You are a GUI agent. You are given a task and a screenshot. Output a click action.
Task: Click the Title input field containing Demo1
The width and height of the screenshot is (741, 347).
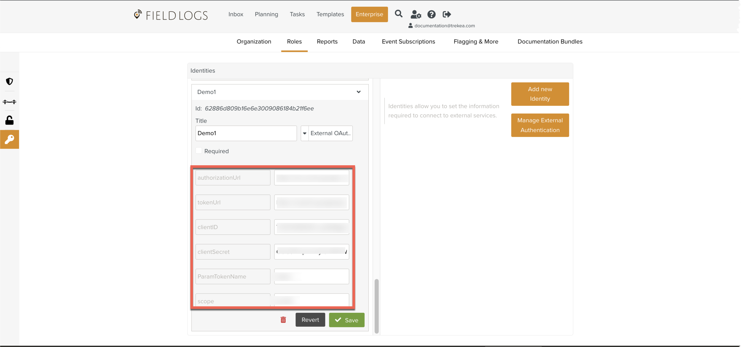click(x=246, y=133)
